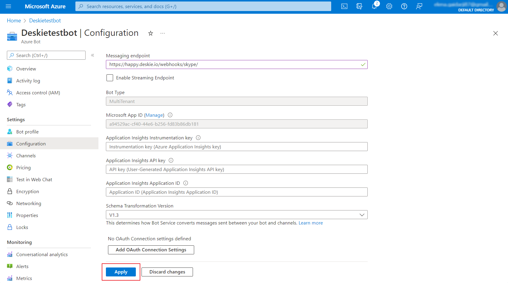Screen dimensions: 508x283
Task: Click the Microsoft Azure logo text
Action: tap(45, 6)
